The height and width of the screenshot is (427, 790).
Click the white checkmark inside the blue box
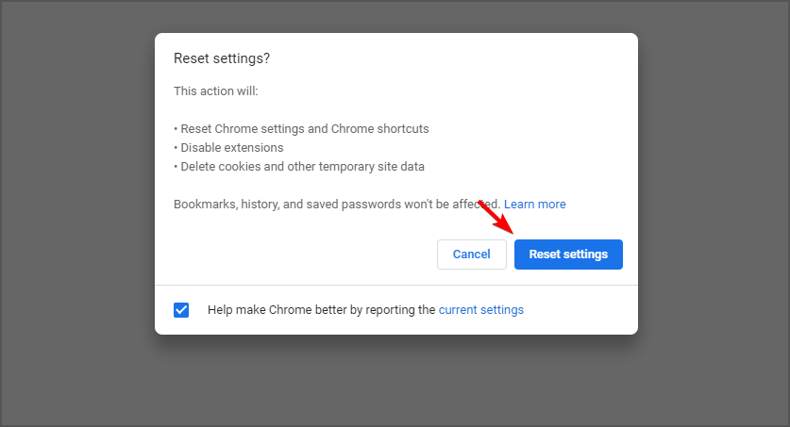[x=181, y=309]
